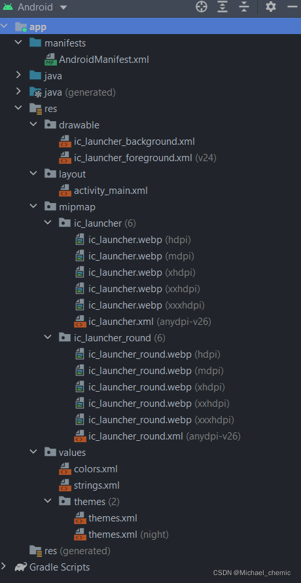The width and height of the screenshot is (301, 583).
Task: Hide the project panel with minus icon
Action: tap(292, 7)
